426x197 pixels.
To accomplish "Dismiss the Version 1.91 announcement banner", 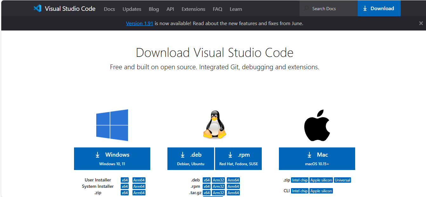I will [x=421, y=23].
